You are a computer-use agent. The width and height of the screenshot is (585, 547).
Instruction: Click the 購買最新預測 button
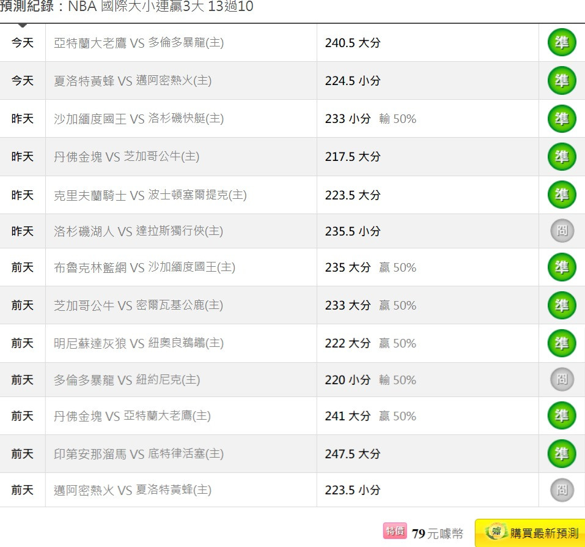530,533
